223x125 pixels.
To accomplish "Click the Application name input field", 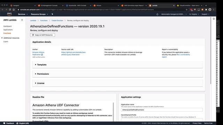I will 162,110.
